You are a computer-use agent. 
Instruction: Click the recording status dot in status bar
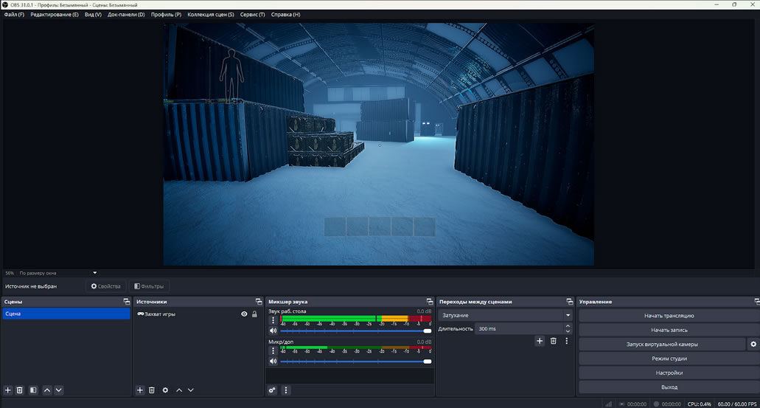(x=656, y=404)
